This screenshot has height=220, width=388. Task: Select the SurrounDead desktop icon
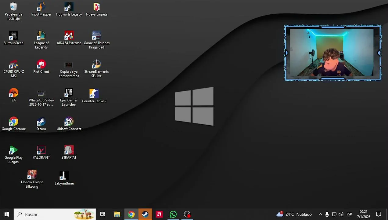pyautogui.click(x=13, y=38)
